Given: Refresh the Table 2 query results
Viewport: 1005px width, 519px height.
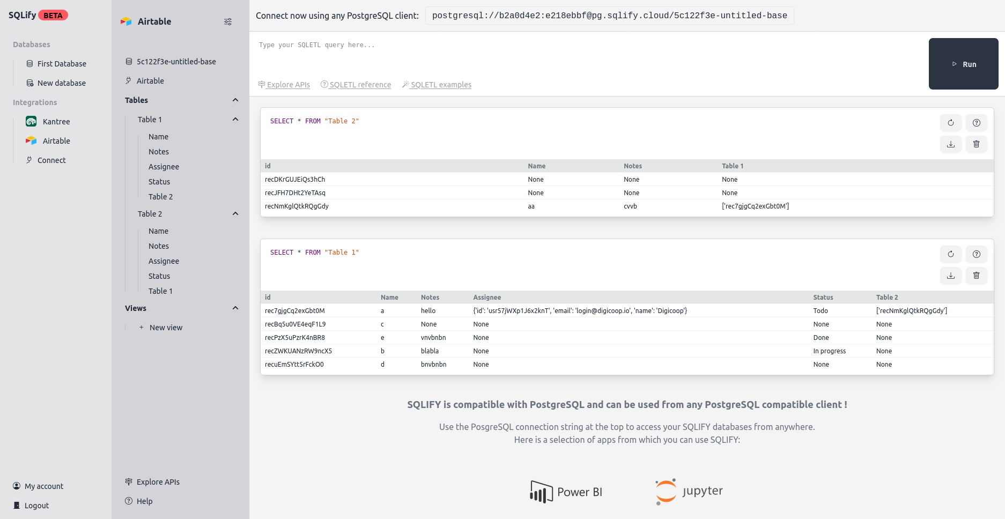Looking at the screenshot, I should pyautogui.click(x=950, y=123).
